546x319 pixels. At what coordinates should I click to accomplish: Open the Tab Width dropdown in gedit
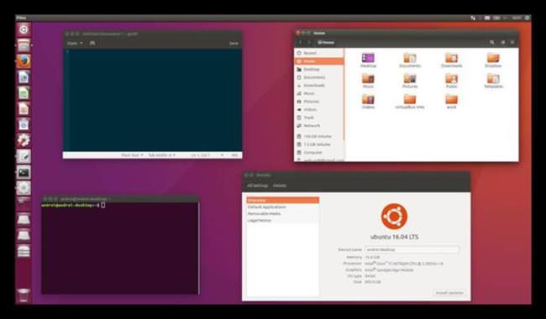pyautogui.click(x=162, y=155)
